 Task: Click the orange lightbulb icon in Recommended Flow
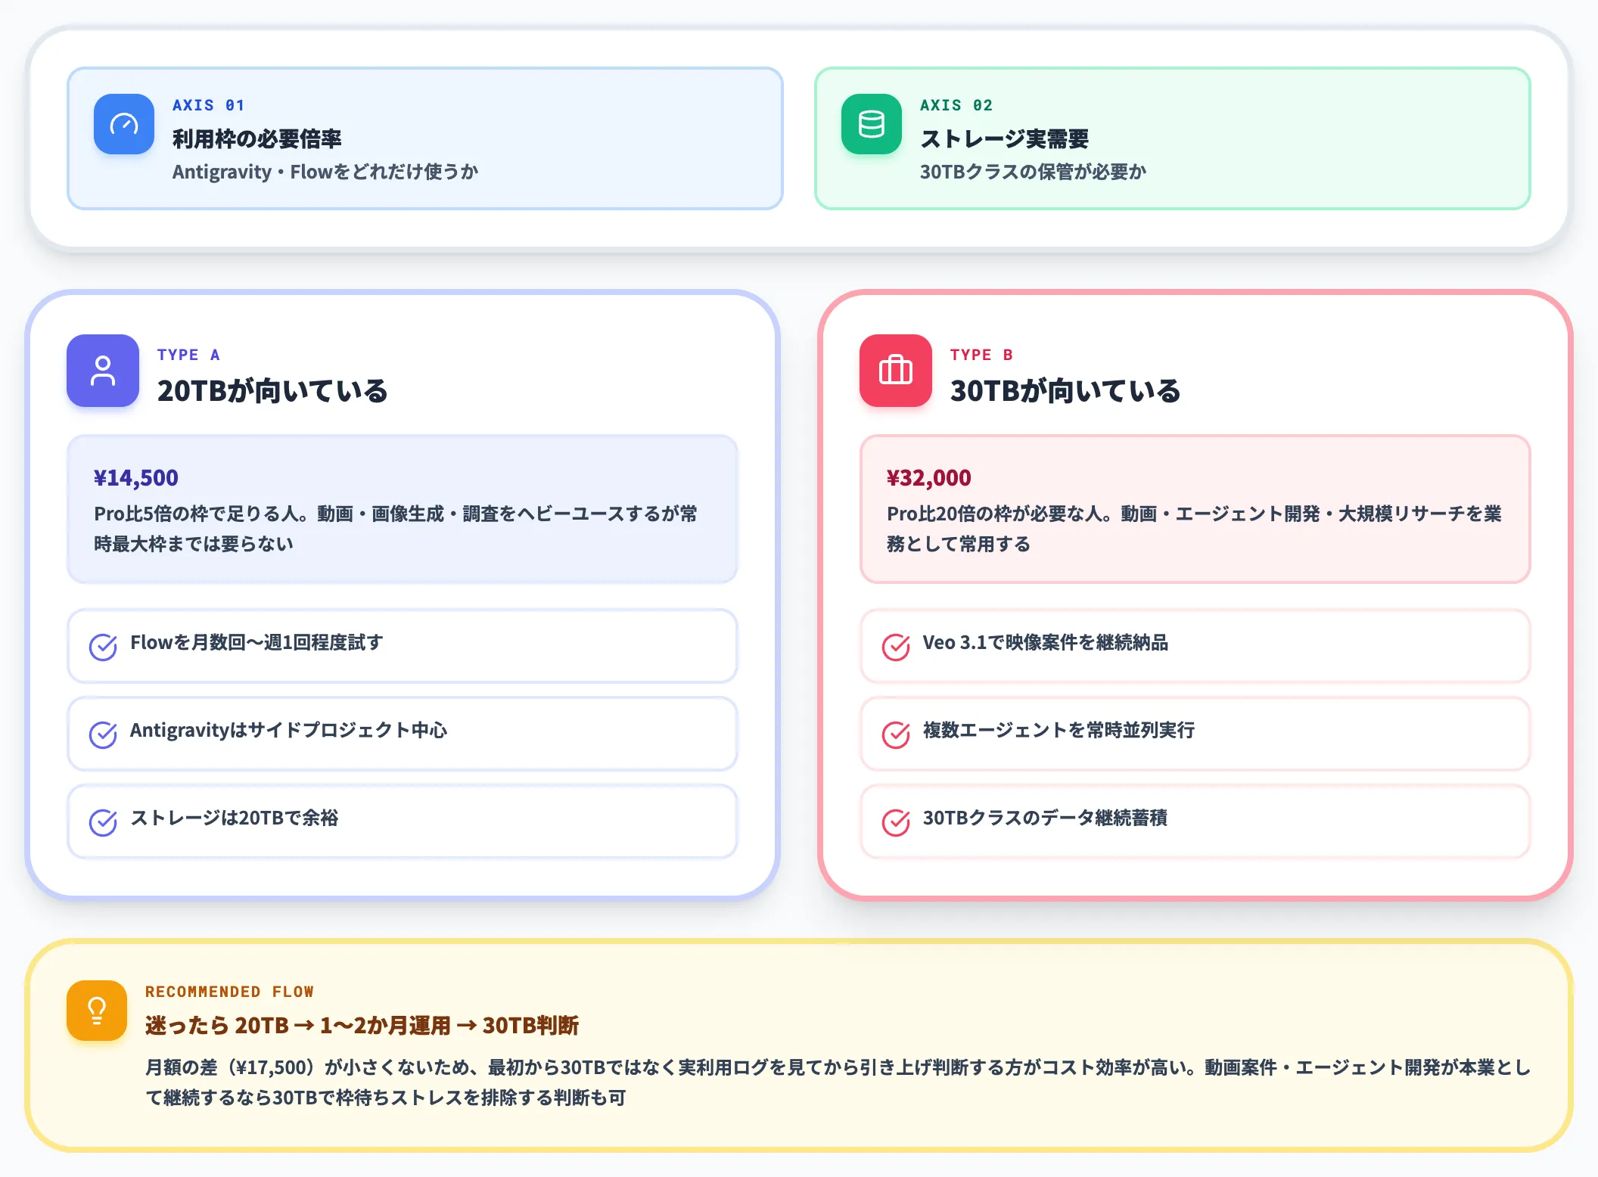point(97,1011)
